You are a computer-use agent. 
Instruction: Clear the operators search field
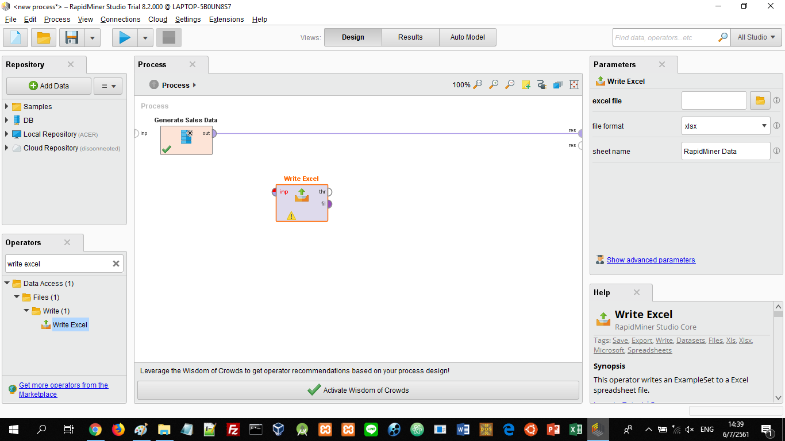tap(116, 264)
